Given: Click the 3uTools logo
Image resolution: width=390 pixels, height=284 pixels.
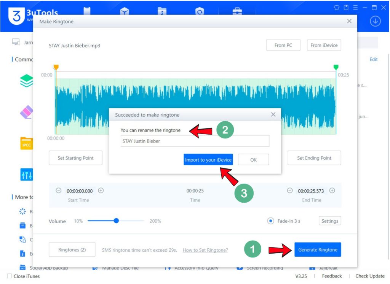Looking at the screenshot, I should [x=17, y=16].
